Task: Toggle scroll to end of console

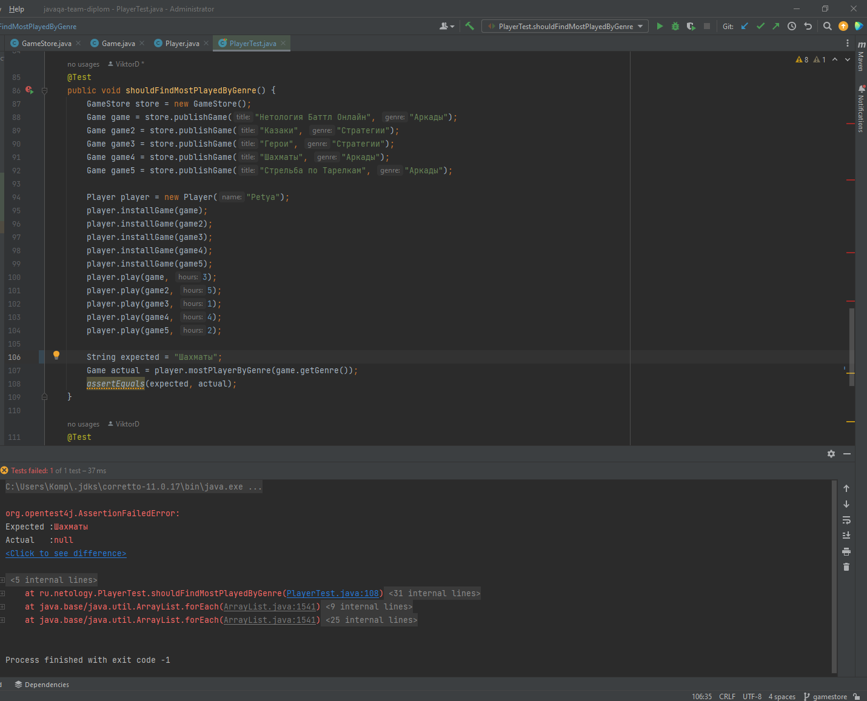Action: (846, 536)
